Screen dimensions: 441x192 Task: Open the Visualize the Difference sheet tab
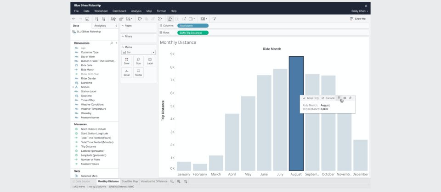154,181
